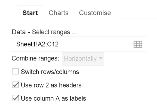157x108 pixels.
Task: Click inside the data range input field
Action: [79, 44]
